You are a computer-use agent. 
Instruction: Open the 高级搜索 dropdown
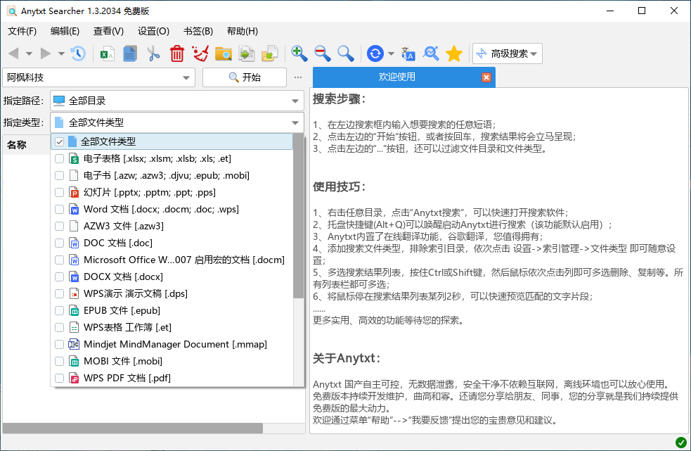pos(508,54)
